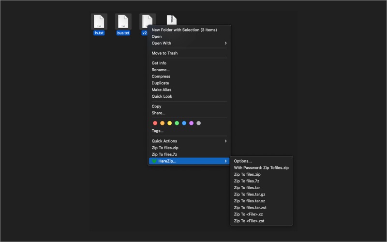387x242 pixels.
Task: Choose Zip To files.zip in HareZip submenu
Action: (x=261, y=174)
